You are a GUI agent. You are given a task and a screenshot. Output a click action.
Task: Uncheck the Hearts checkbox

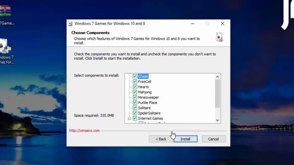coord(135,87)
